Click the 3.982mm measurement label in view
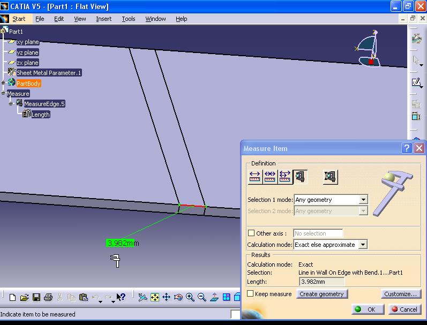 point(122,243)
